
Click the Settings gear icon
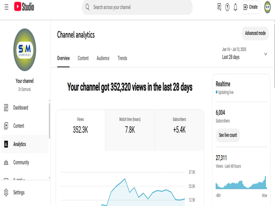pos(6,192)
